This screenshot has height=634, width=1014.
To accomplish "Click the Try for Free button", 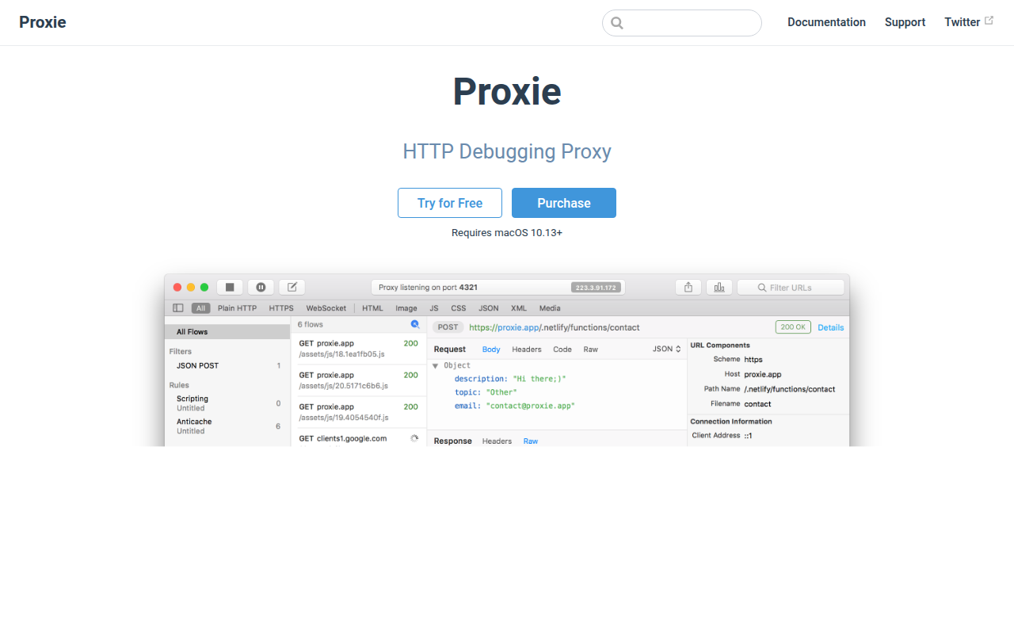I will pos(450,203).
